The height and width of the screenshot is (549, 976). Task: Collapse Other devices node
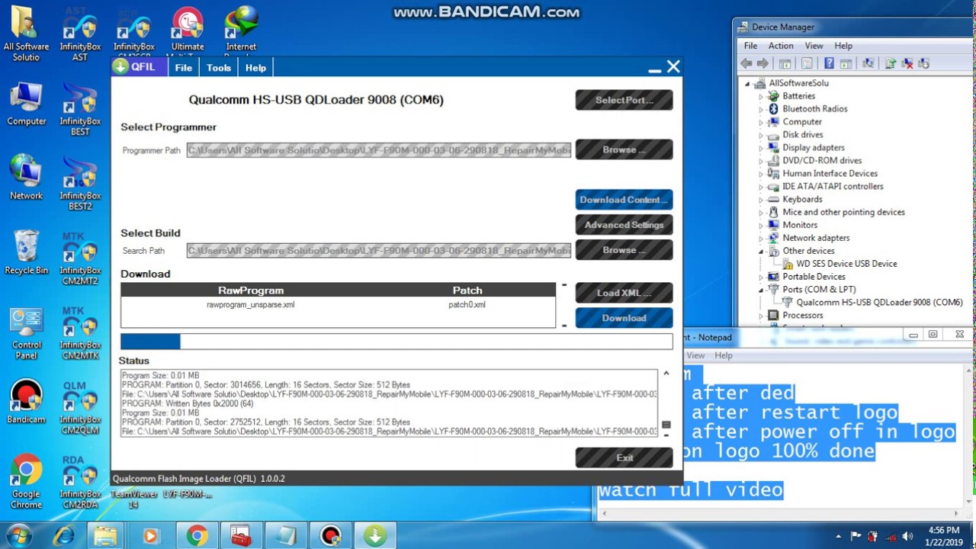(x=760, y=251)
